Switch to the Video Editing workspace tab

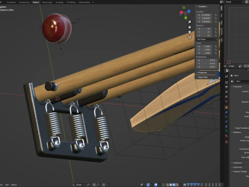[84, 2]
